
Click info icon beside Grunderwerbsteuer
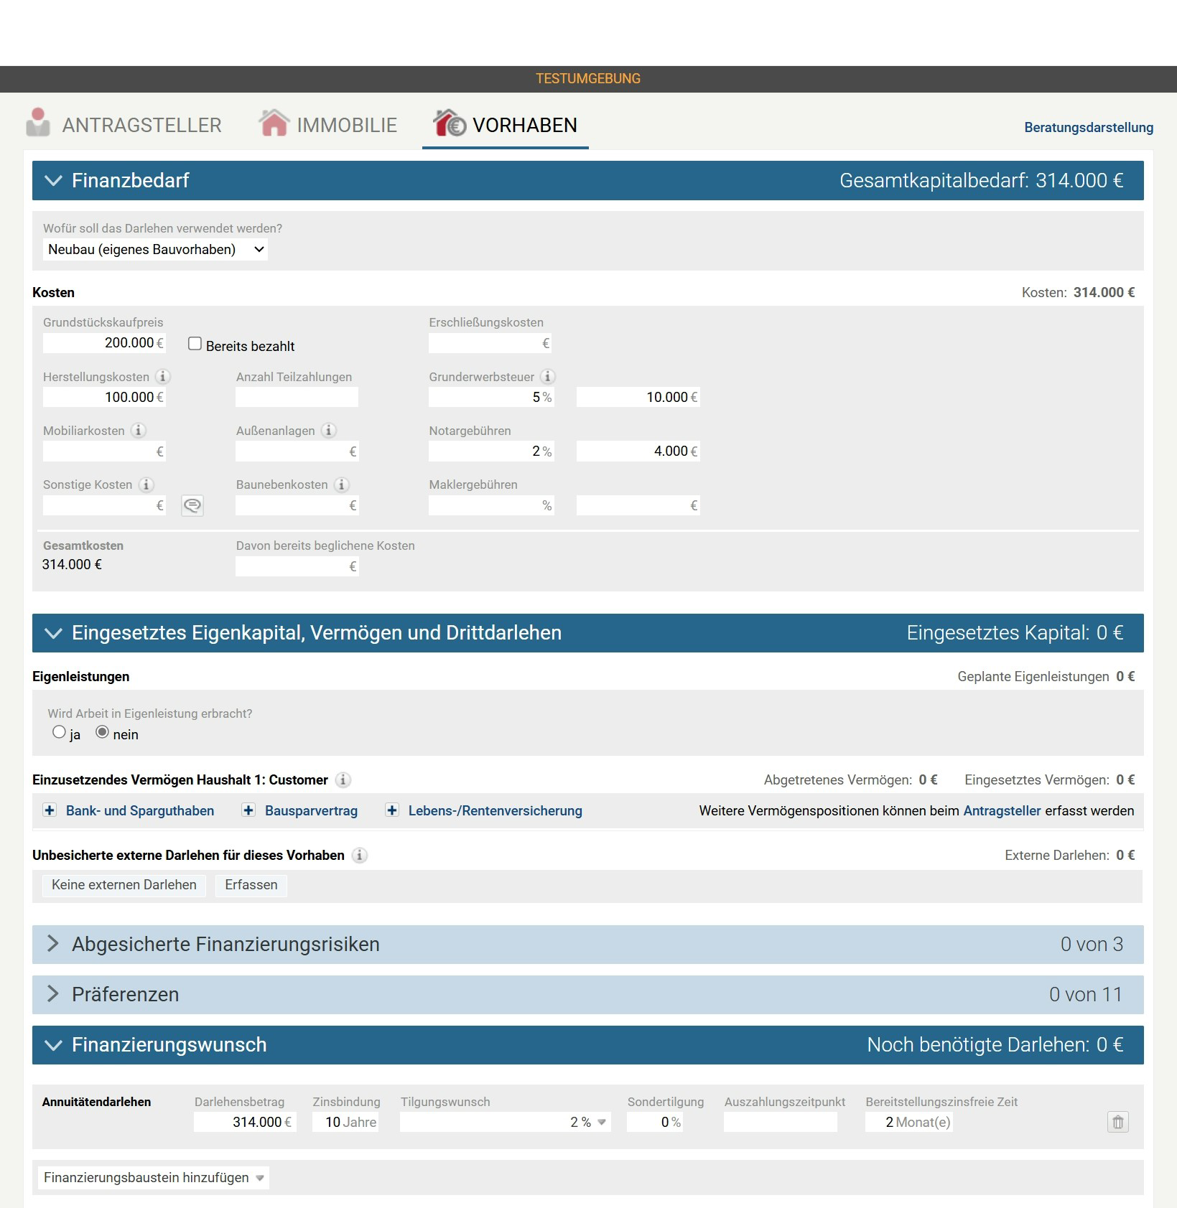pyautogui.click(x=547, y=377)
